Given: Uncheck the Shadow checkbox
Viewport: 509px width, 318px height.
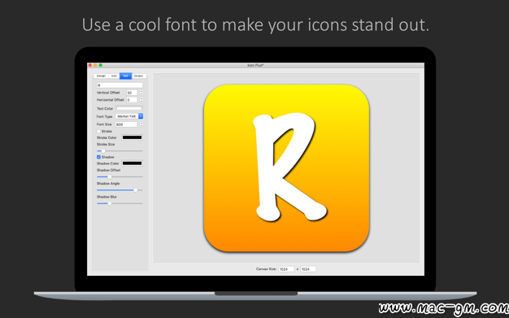Looking at the screenshot, I should 98,157.
